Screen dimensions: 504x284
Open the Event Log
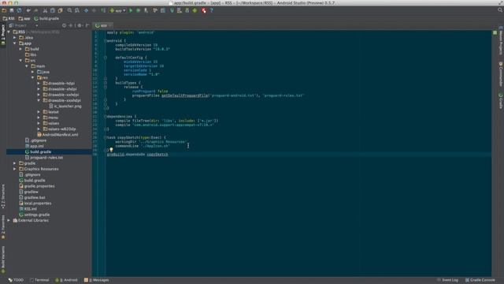coord(447,280)
